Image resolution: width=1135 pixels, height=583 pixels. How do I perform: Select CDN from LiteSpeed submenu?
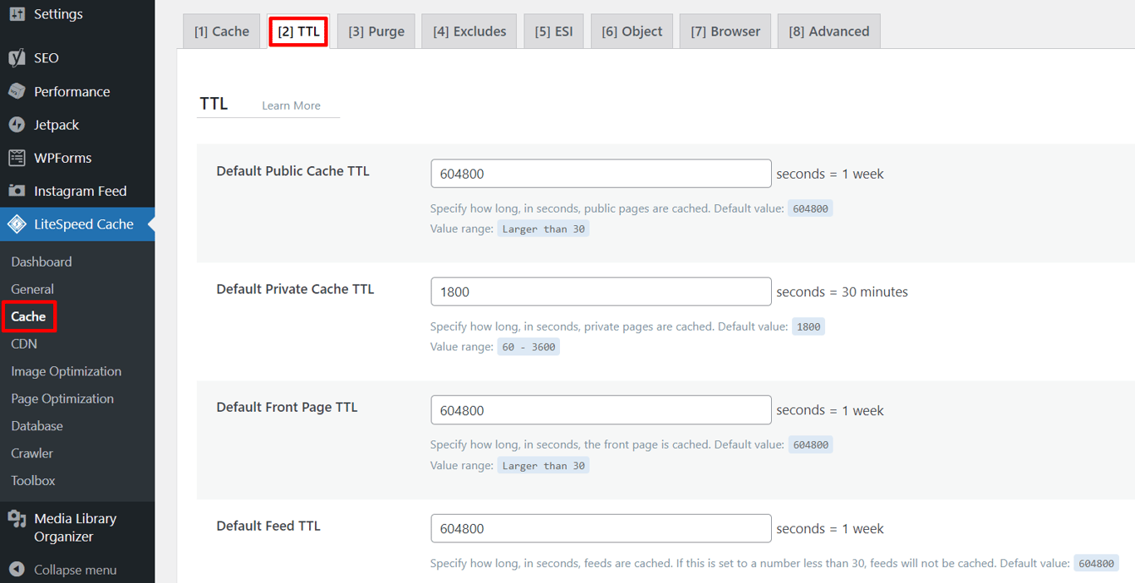(x=23, y=343)
